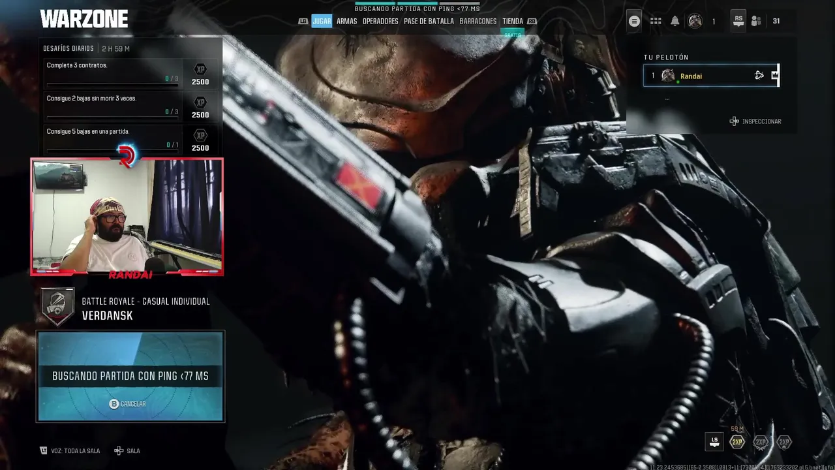Click the friends online count 31
The height and width of the screenshot is (470, 835).
click(776, 21)
